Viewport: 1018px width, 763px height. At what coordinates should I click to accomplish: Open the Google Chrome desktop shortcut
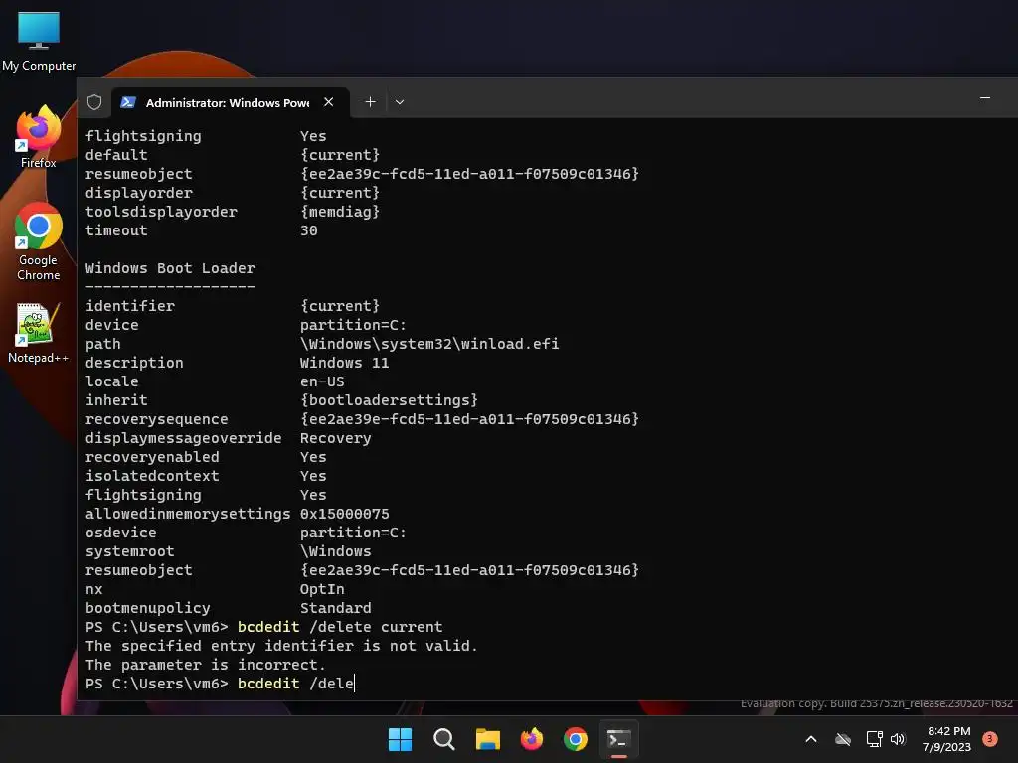click(x=39, y=241)
